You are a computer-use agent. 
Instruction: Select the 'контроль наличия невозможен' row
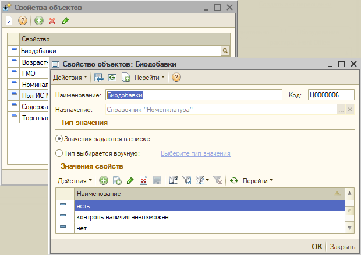[122, 217]
